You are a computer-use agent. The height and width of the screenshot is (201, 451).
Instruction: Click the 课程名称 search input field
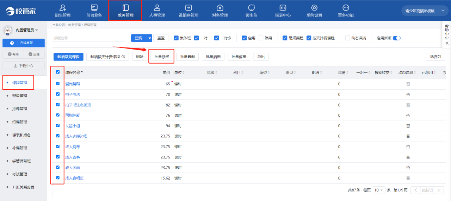coord(89,38)
